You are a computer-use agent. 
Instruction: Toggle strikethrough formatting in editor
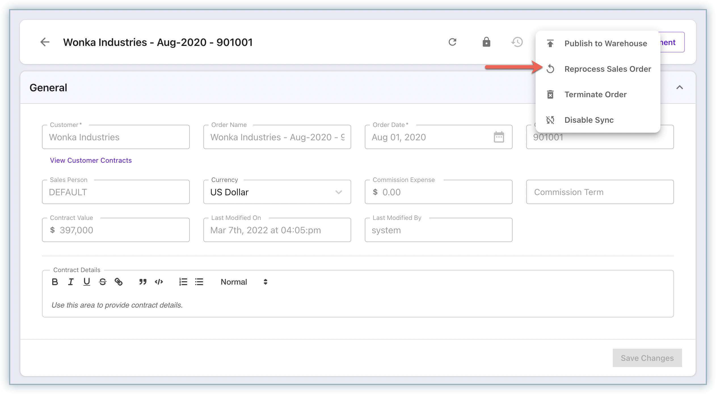coord(102,282)
